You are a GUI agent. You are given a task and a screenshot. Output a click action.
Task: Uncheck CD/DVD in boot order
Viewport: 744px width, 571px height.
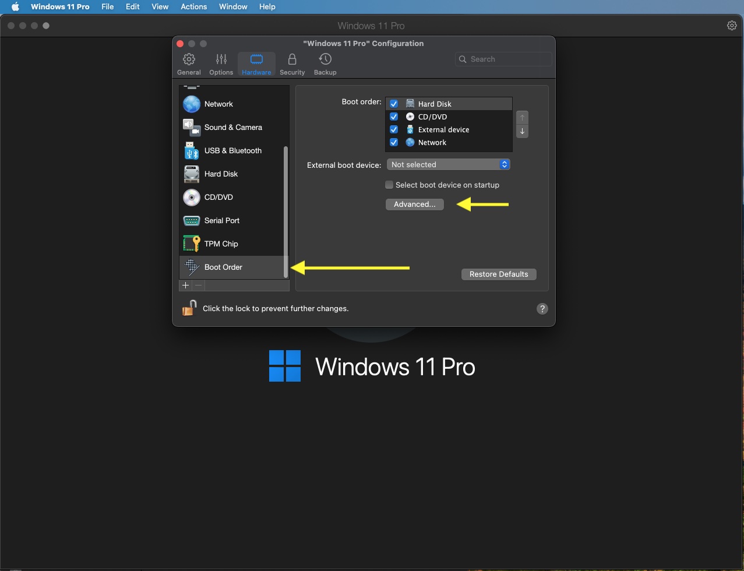click(394, 117)
